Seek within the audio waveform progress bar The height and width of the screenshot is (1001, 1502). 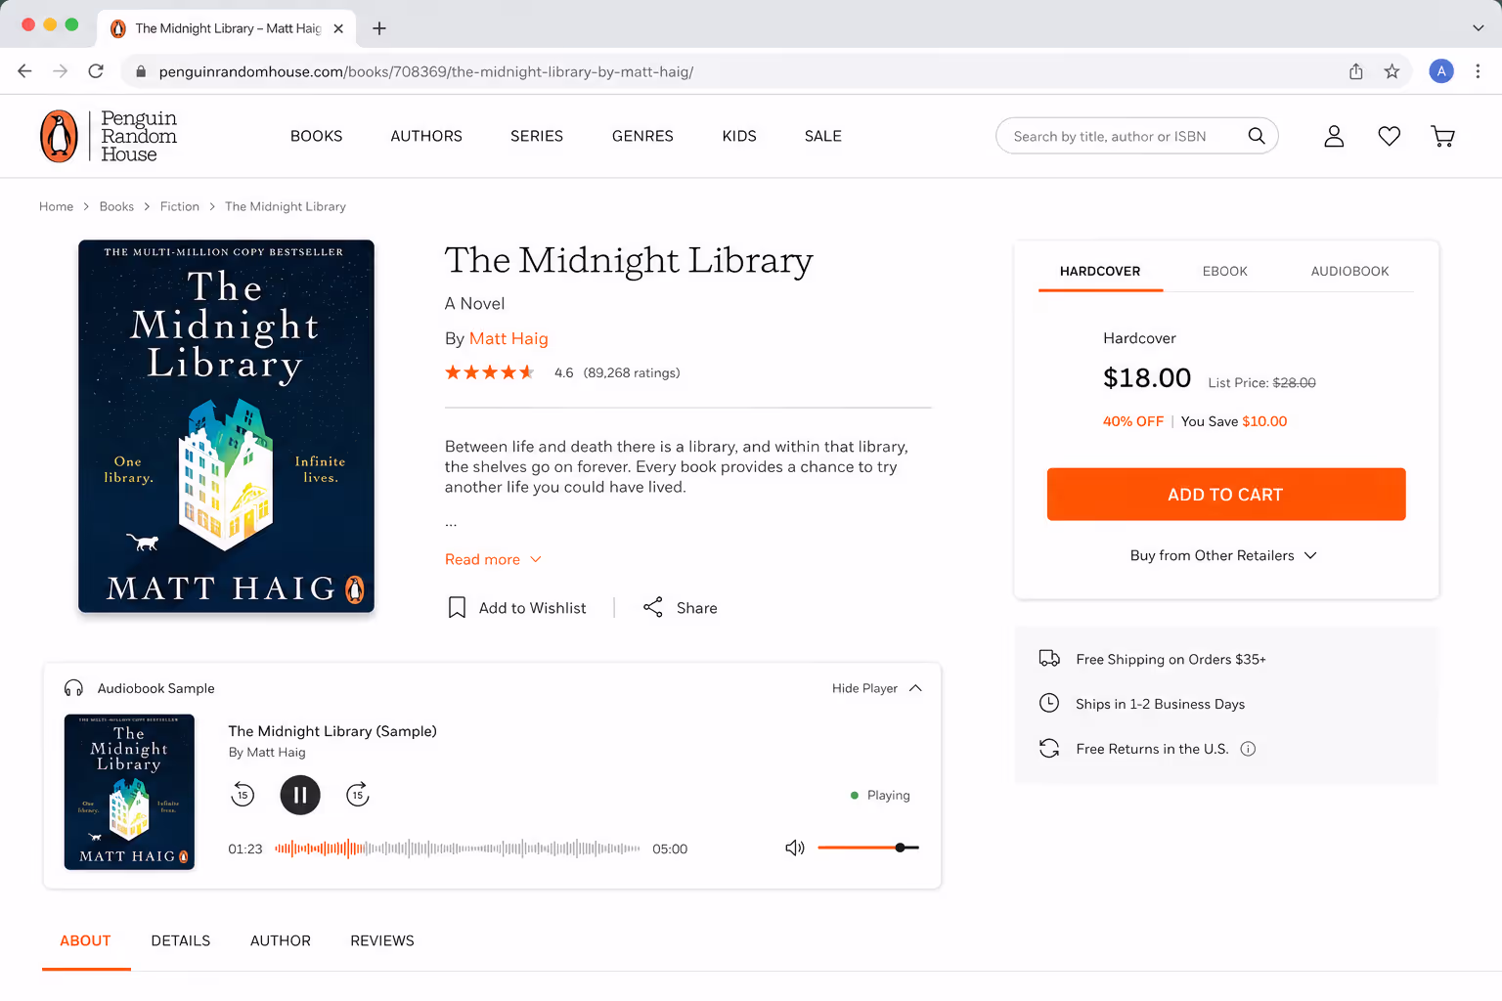click(458, 849)
